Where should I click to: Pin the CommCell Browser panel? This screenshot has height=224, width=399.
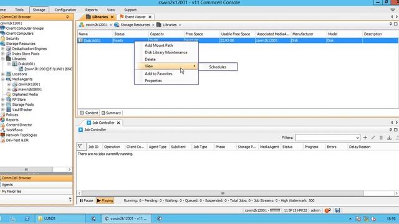click(67, 17)
